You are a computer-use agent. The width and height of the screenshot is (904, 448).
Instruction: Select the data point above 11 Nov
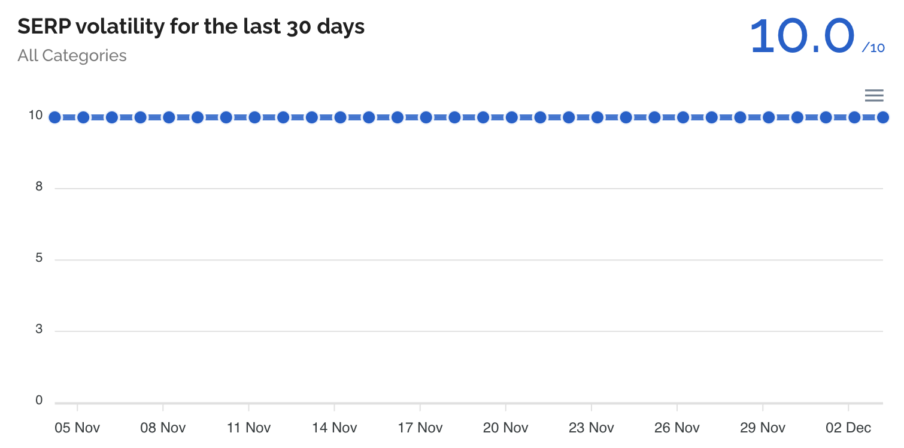click(x=254, y=117)
